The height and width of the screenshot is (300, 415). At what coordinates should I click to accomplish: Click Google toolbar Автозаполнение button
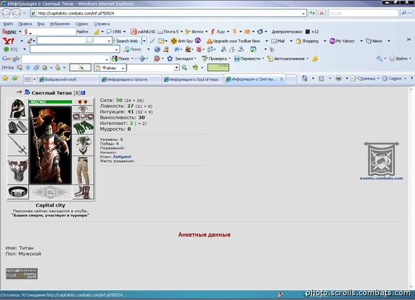pyautogui.click(x=286, y=59)
